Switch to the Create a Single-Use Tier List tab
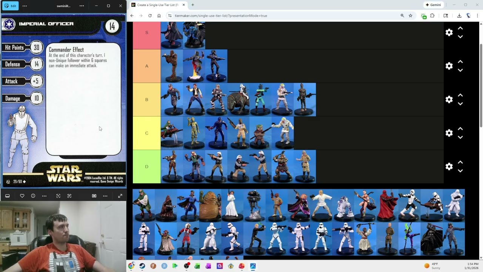483x272 pixels. coord(158,5)
